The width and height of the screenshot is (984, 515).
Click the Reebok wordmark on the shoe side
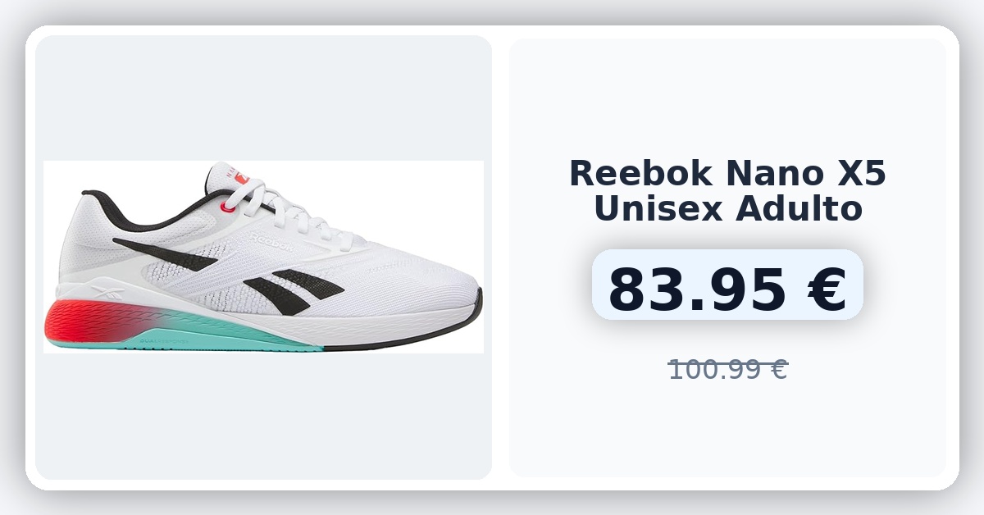[x=271, y=241]
